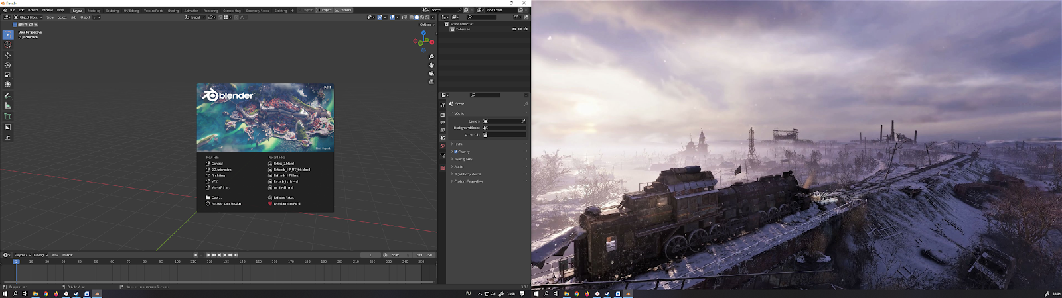Screen dimensions: 1062x298
Task: Toggle camera view icon in viewport
Action: click(431, 74)
